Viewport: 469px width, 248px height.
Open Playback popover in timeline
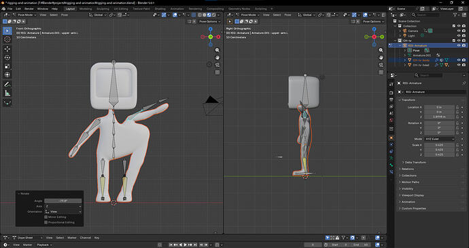coord(44,245)
